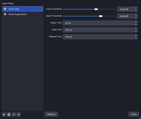Reset filter settings with Defaults button
141x119 pixels.
[51, 114]
